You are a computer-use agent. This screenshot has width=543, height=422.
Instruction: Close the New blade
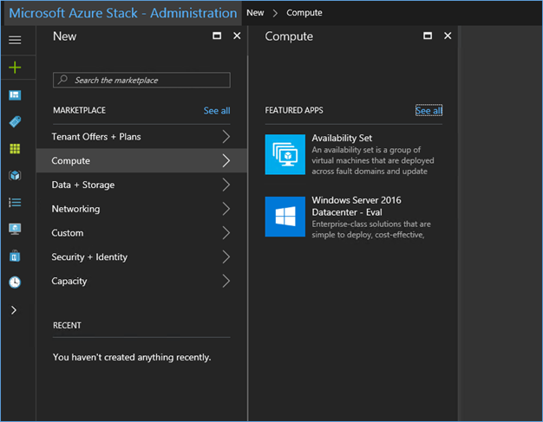[x=237, y=36]
